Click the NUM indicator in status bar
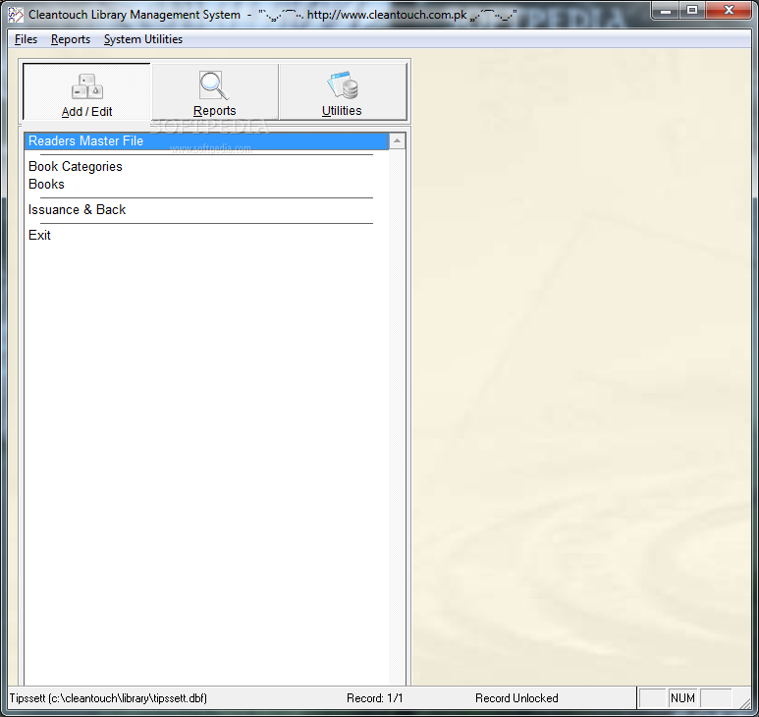 [682, 698]
